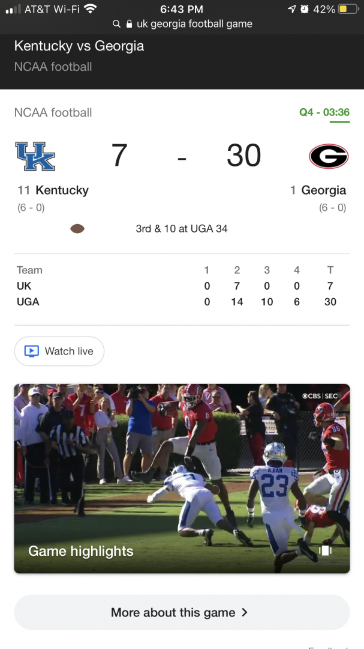
Task: Tap the football possession icon
Action: click(x=77, y=229)
